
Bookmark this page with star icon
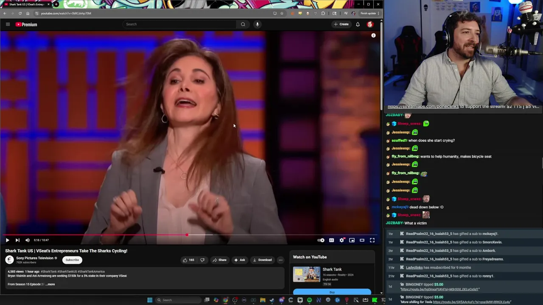[282, 13]
